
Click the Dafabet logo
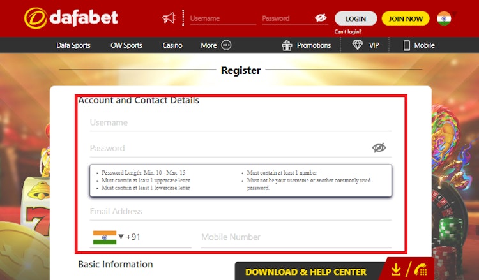(71, 18)
